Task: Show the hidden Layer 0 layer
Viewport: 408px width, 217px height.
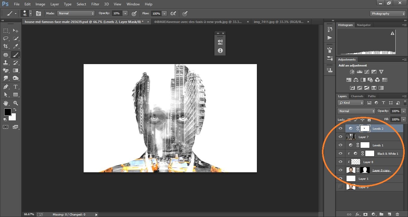Action: pyautogui.click(x=340, y=187)
